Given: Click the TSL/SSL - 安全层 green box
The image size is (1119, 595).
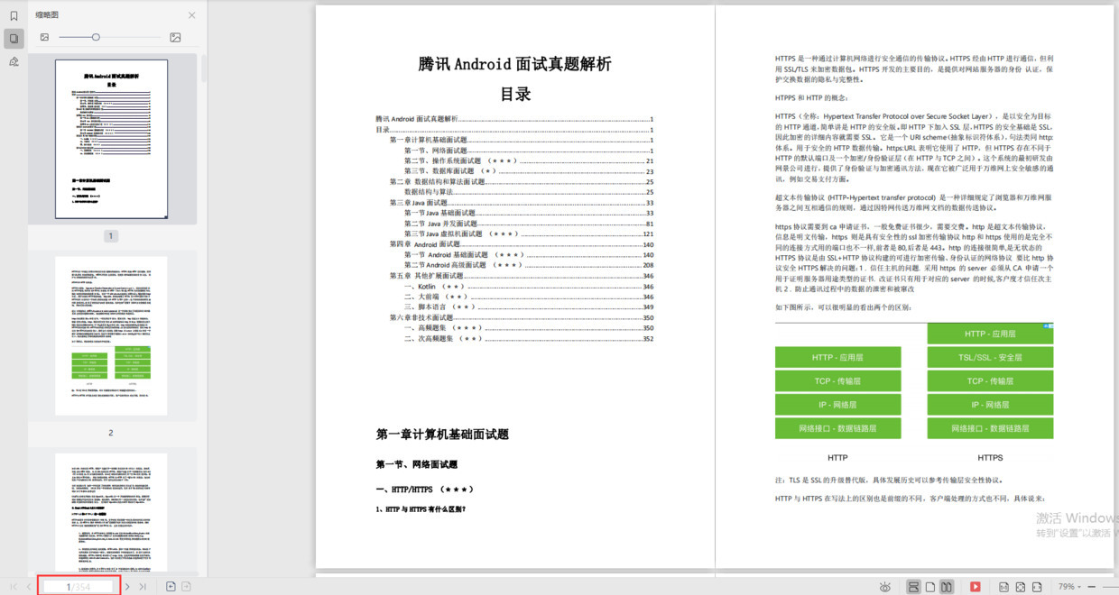Looking at the screenshot, I should tap(990, 358).
